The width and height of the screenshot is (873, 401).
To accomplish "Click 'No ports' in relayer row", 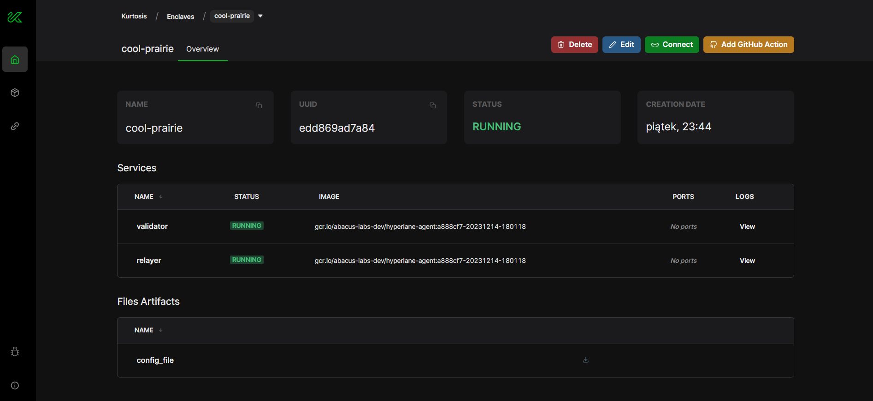I will tap(684, 261).
